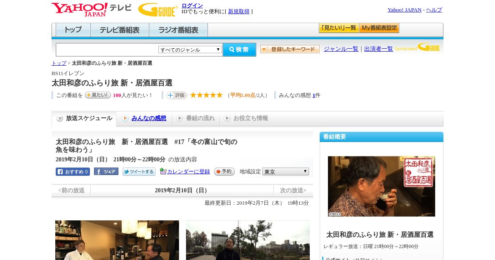Focus the program search input field
This screenshot has height=260, width=495.
point(107,50)
